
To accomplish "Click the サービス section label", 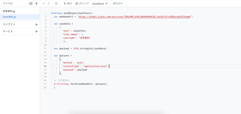I will pos(8,32).
